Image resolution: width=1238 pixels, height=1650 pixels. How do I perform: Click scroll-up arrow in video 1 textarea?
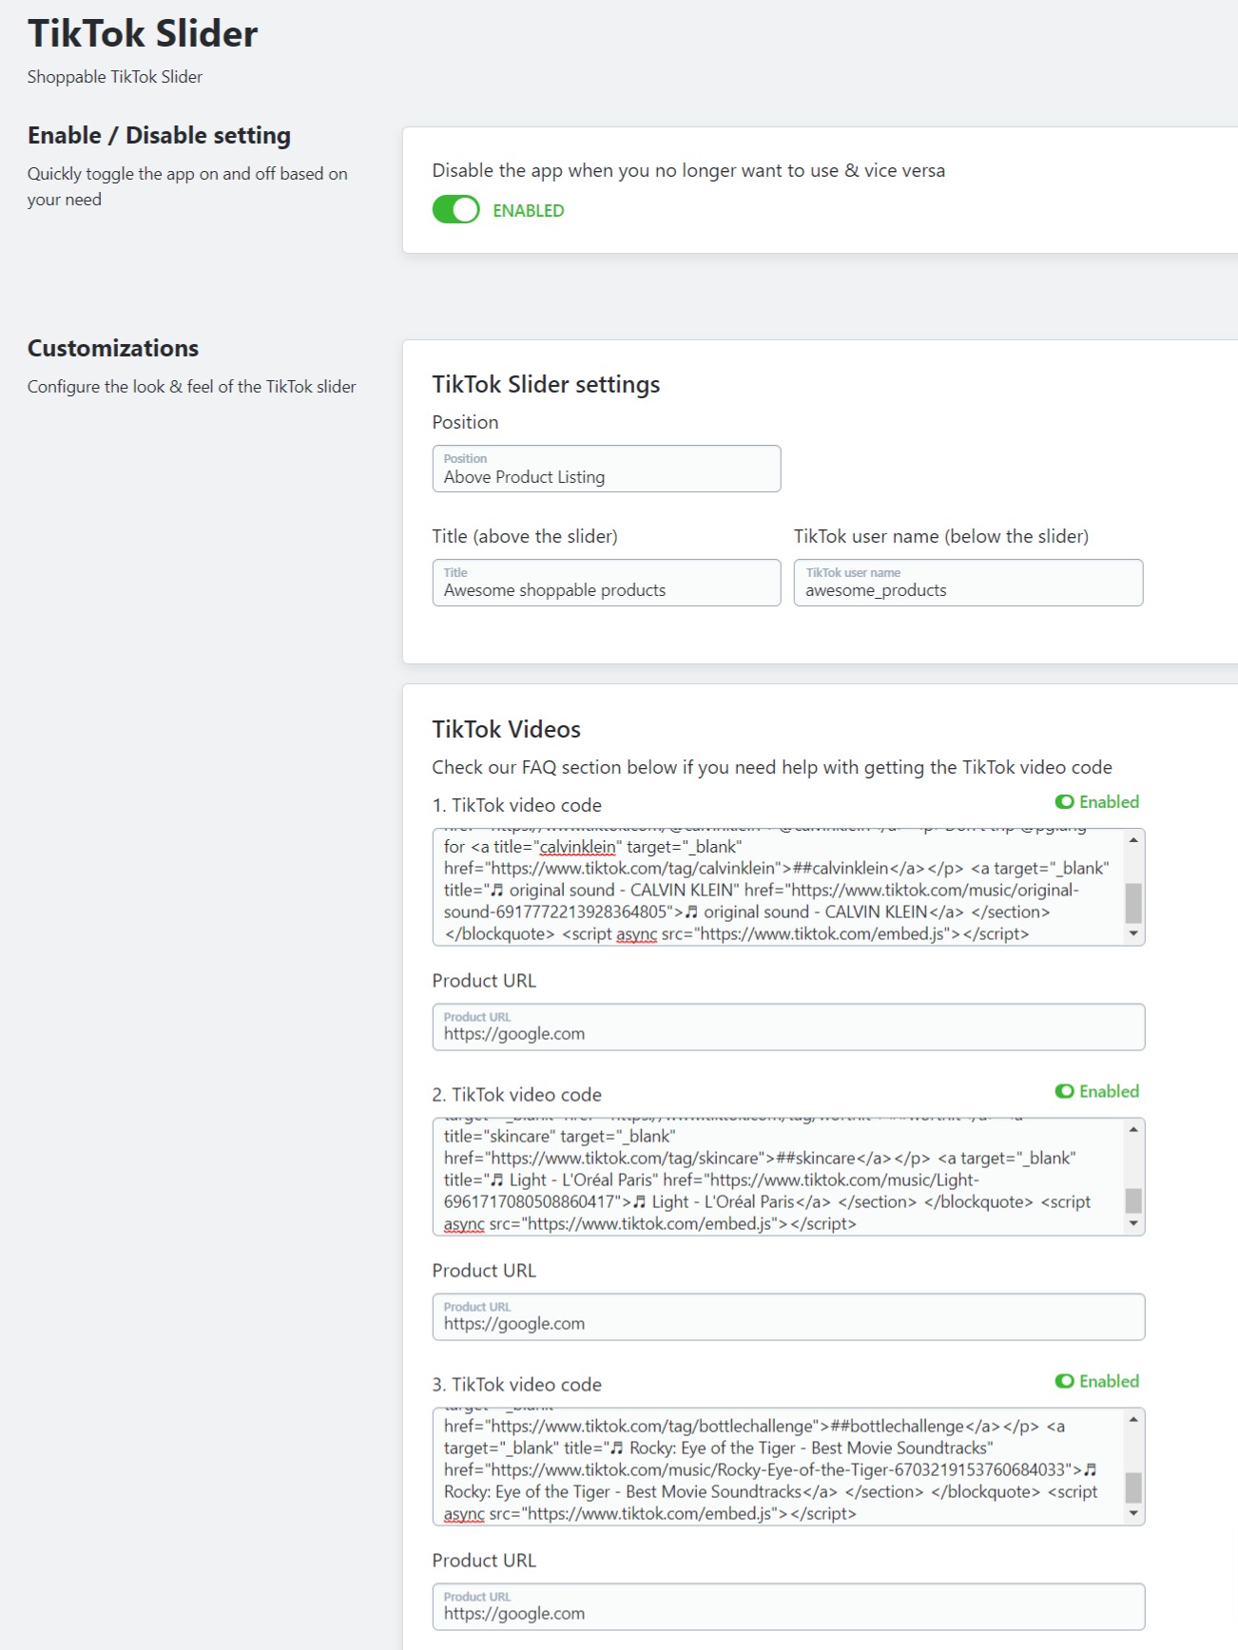click(1133, 840)
